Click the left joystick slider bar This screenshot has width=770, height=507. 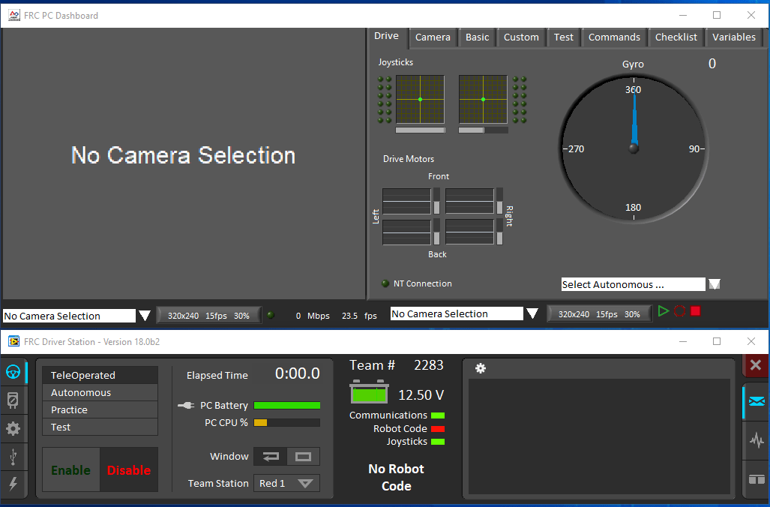pyautogui.click(x=421, y=130)
